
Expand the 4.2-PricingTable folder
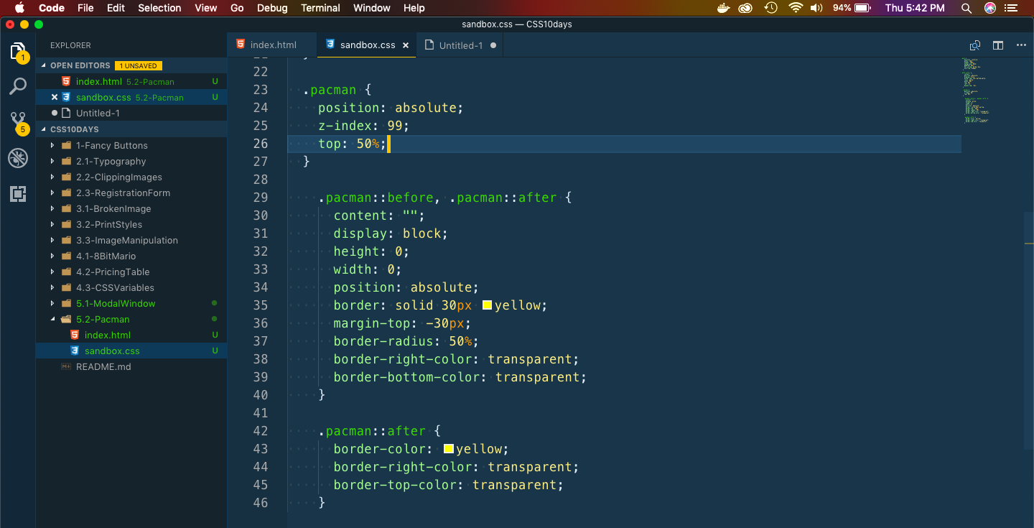[52, 272]
